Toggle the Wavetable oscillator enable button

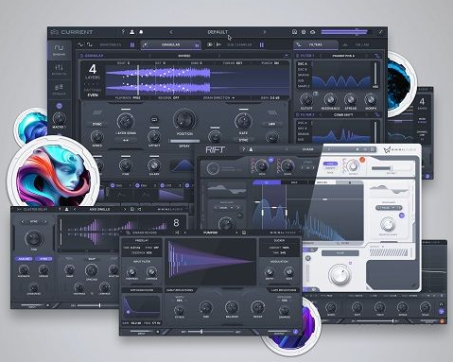click(132, 45)
